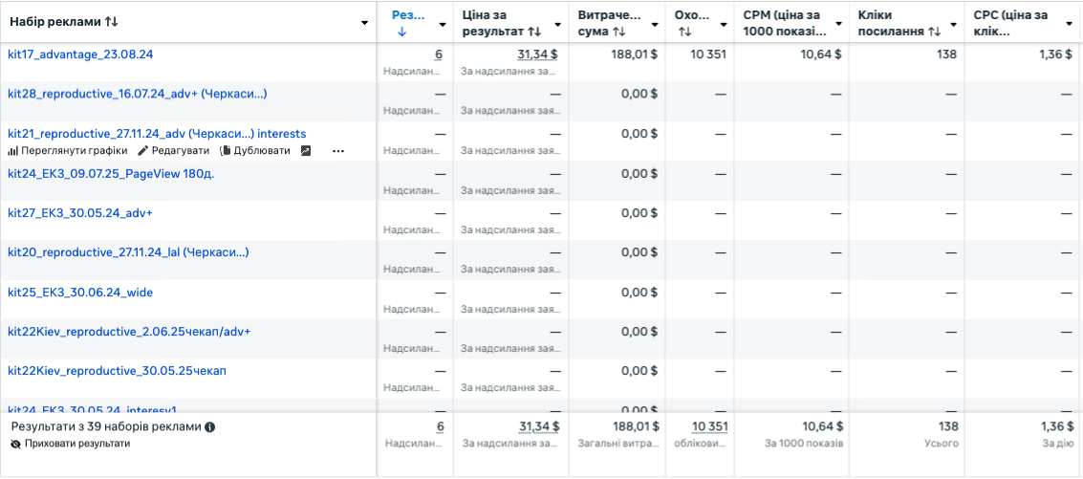Viewport: 1083px width, 479px height.
Task: Open the Кліки посилання column dropdown arrow
Action: 953,24
